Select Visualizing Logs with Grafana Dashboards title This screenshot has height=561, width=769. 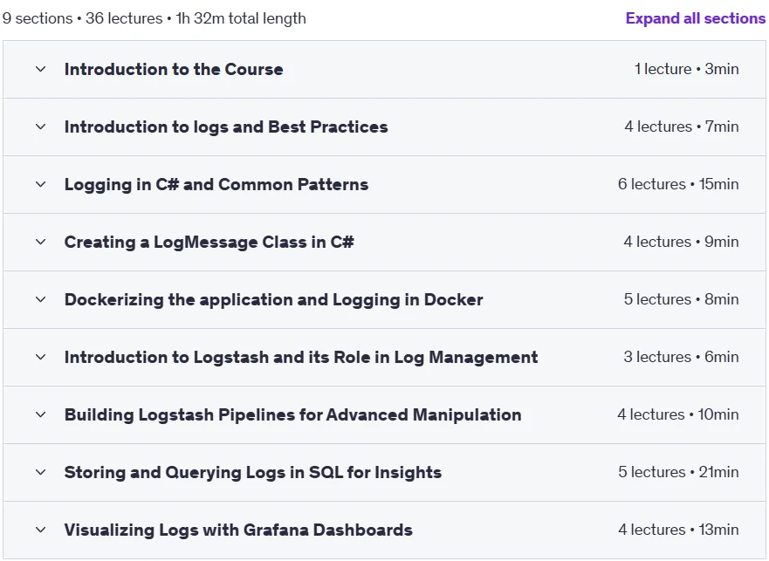coord(238,530)
